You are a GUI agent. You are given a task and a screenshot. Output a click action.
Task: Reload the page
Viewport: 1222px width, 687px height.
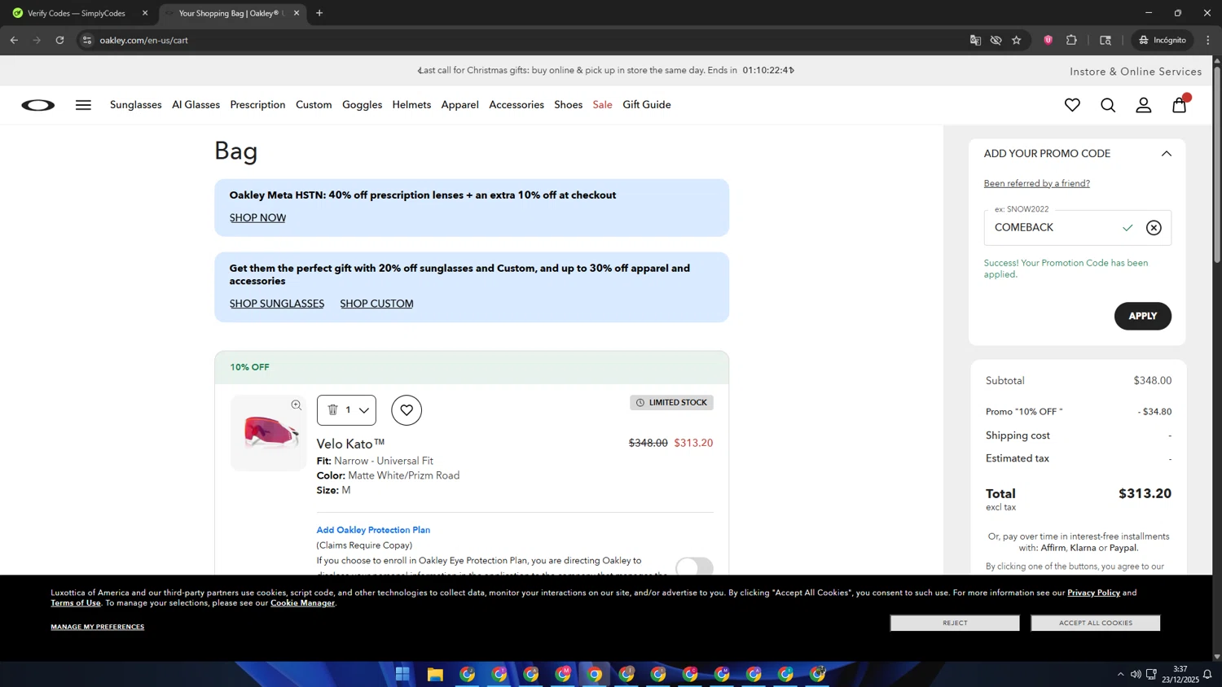[x=59, y=40]
